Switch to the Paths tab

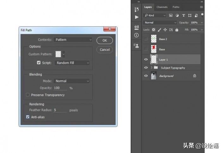[176, 7]
